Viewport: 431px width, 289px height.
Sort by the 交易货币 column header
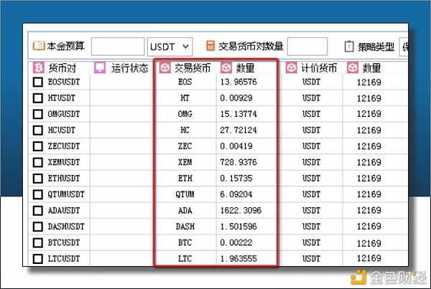(x=193, y=68)
